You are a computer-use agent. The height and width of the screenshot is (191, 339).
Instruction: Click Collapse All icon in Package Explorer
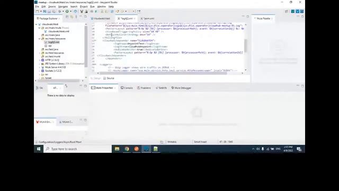67,16
